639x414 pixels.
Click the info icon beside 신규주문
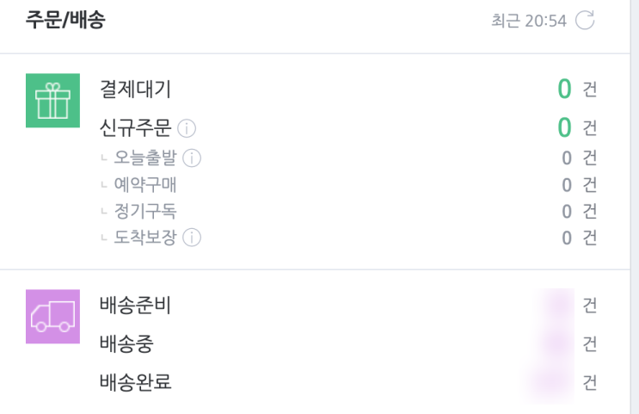(187, 128)
